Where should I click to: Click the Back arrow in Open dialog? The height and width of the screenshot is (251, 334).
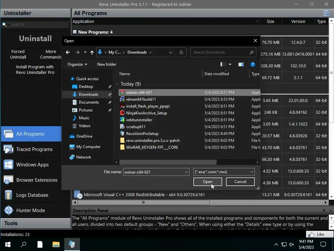click(68, 52)
